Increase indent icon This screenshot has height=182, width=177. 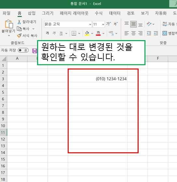(x=156, y=33)
